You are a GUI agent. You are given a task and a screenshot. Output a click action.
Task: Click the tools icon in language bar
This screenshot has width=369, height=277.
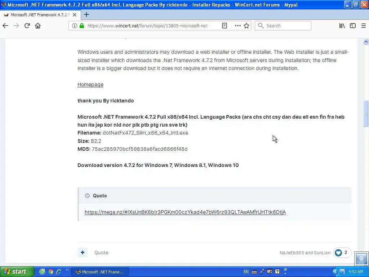pyautogui.click(x=270, y=272)
